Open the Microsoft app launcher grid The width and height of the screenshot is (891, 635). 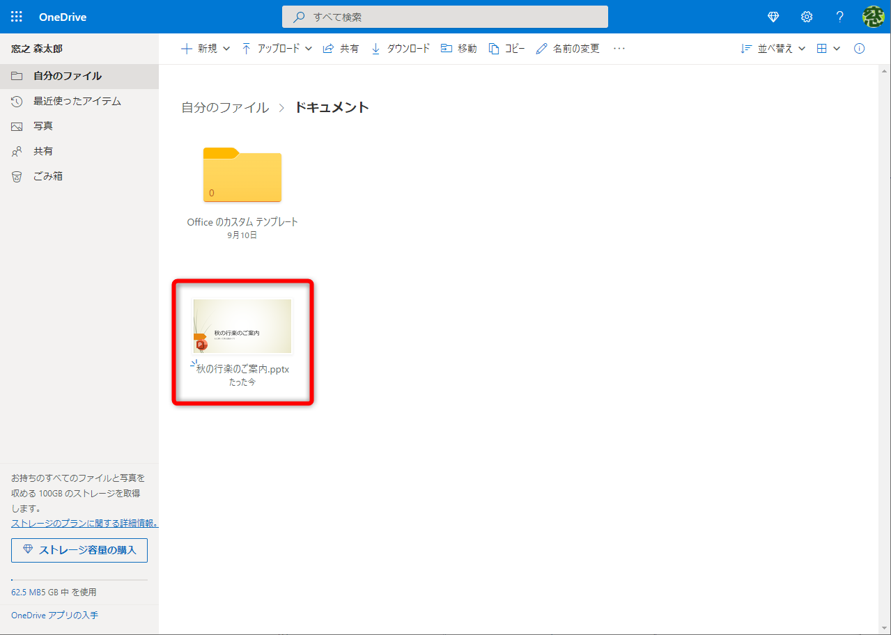(16, 16)
